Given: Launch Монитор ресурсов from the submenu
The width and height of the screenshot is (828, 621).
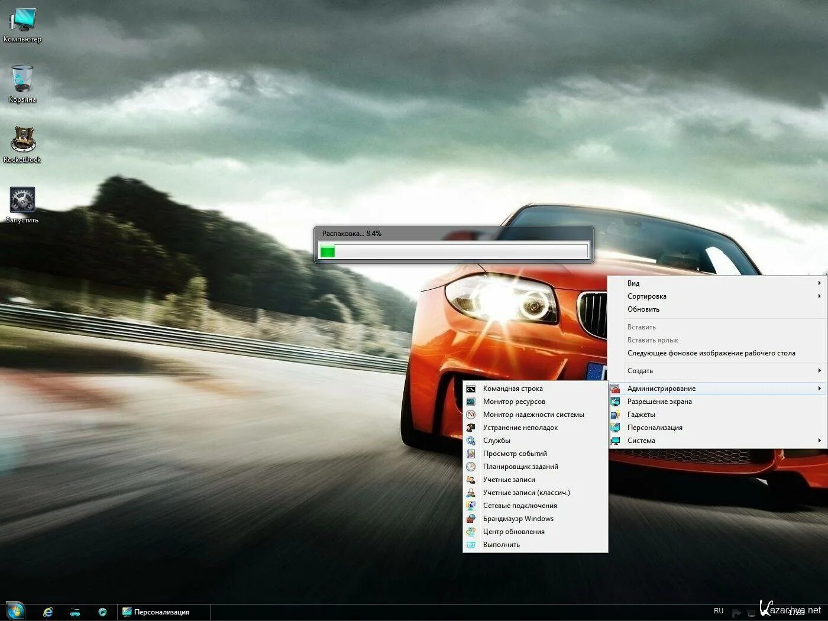Looking at the screenshot, I should point(535,402).
